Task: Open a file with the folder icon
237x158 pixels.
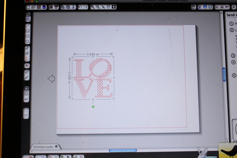Action: click(x=34, y=7)
